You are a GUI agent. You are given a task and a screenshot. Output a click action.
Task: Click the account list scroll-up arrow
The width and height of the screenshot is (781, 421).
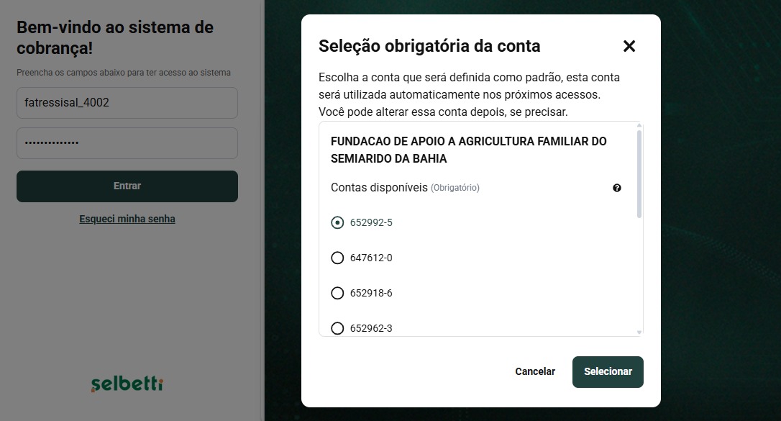639,126
